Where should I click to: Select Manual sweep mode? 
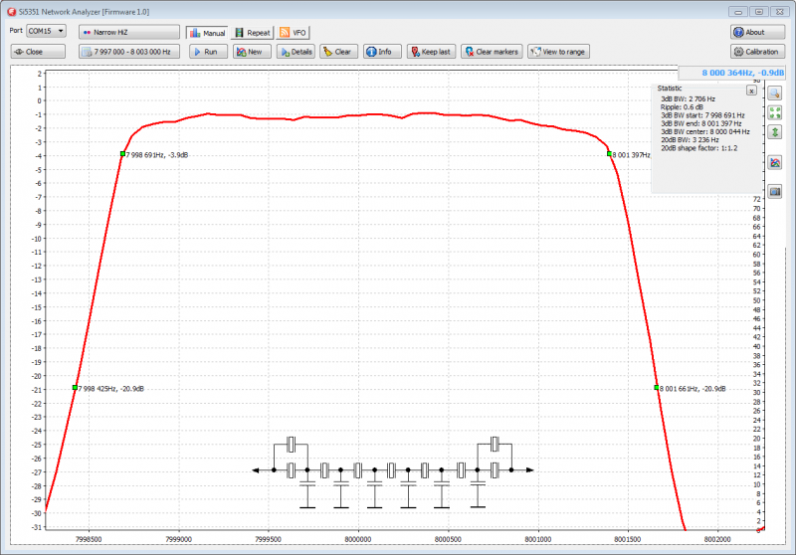click(x=207, y=32)
